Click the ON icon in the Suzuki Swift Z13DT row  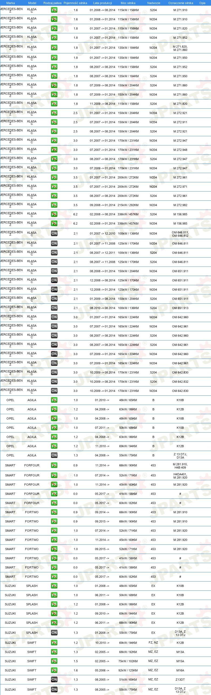(54, 680)
